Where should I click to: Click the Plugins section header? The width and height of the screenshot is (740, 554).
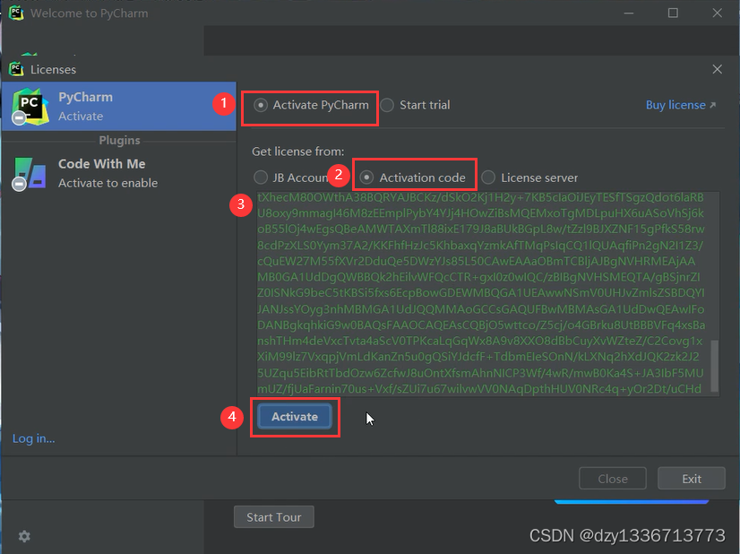pos(119,140)
